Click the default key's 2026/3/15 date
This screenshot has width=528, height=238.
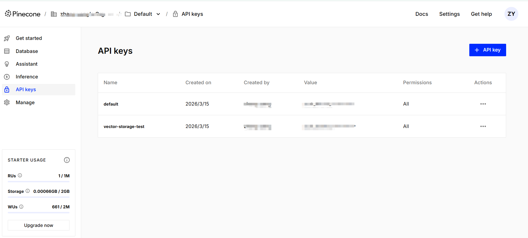pyautogui.click(x=197, y=104)
